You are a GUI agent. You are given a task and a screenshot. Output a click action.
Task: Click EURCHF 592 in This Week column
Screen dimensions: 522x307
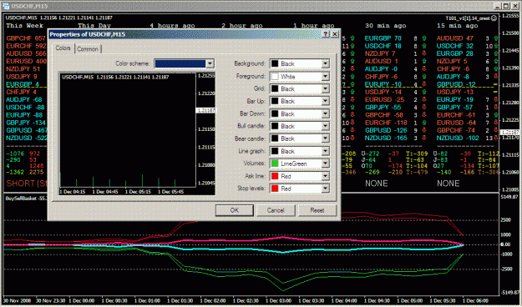(x=26, y=46)
